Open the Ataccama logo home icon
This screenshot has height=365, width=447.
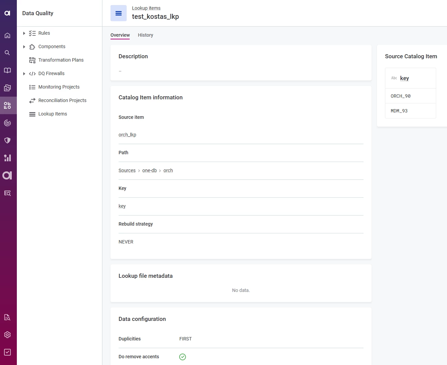[7, 13]
